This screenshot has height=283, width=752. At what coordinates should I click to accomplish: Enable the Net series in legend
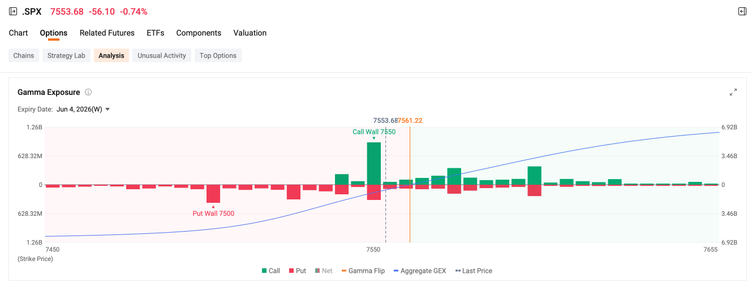(x=324, y=271)
